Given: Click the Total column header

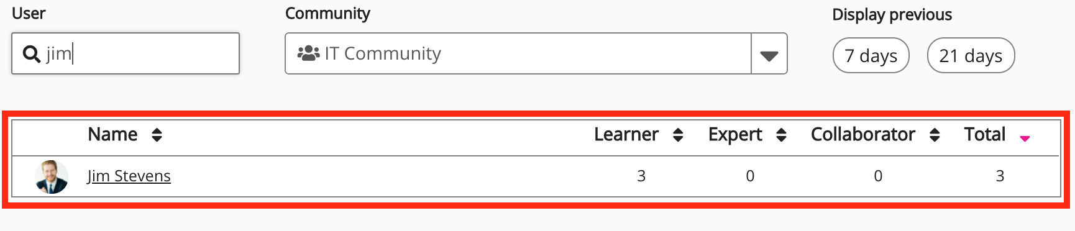Looking at the screenshot, I should tap(985, 134).
